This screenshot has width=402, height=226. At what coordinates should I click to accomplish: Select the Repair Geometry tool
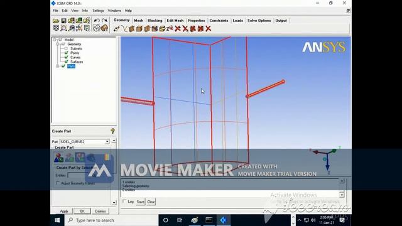(x=155, y=29)
